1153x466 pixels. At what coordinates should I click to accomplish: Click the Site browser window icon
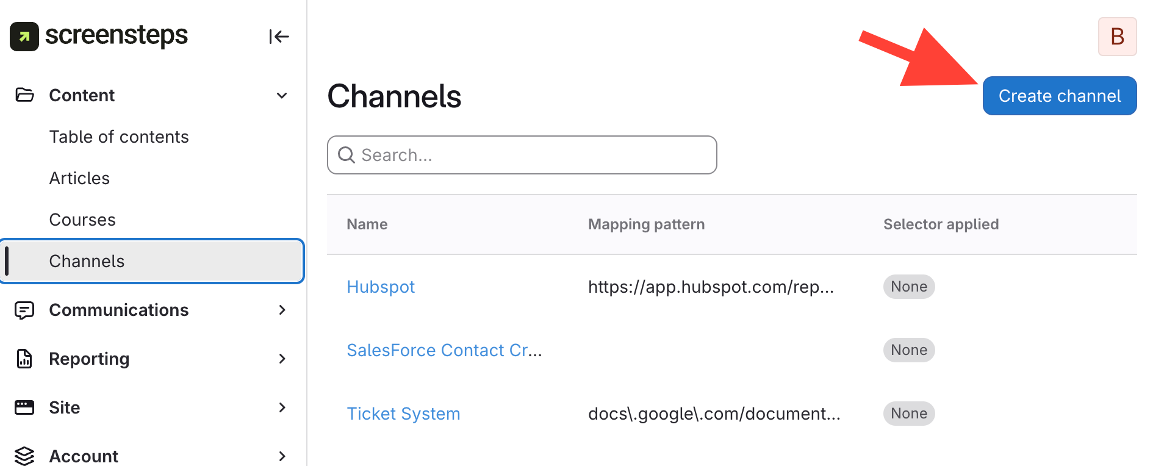[x=24, y=407]
